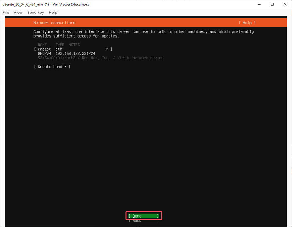This screenshot has width=292, height=227.
Task: Click the green Done button
Action: pyautogui.click(x=144, y=216)
